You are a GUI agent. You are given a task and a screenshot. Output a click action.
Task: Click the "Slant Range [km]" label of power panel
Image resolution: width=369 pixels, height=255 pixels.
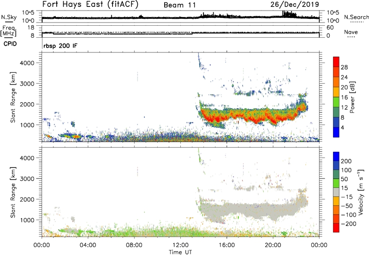(13, 97)
